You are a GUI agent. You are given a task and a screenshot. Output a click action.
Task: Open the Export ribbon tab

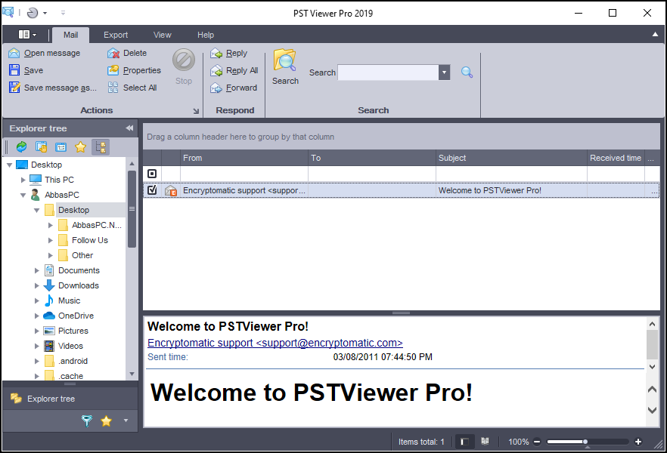(x=116, y=35)
